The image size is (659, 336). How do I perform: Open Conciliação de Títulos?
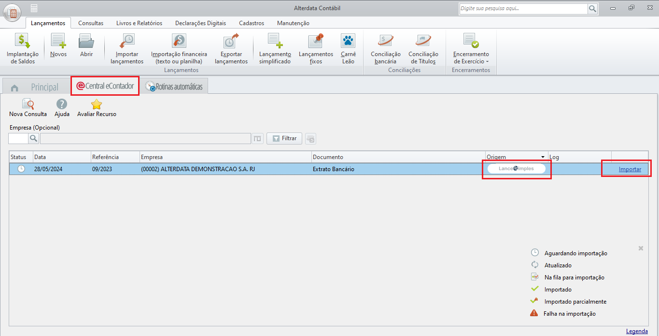pos(423,49)
